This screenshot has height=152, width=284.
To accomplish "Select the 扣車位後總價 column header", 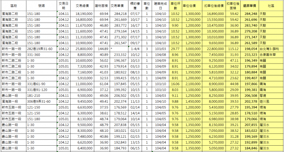I will [x=214, y=6].
